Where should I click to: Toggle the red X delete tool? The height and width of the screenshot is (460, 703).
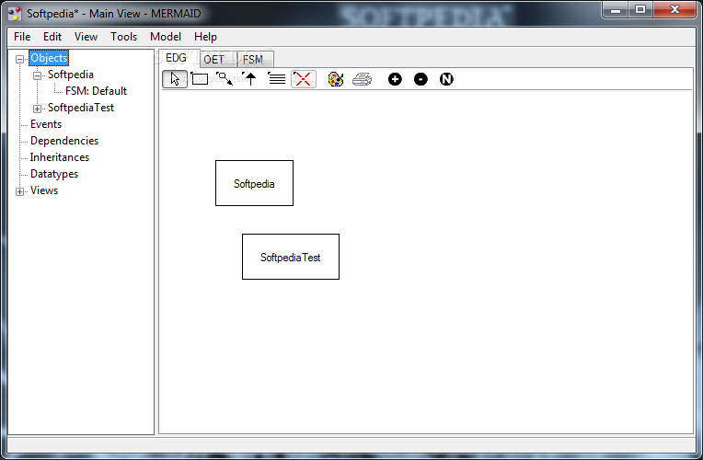point(304,79)
